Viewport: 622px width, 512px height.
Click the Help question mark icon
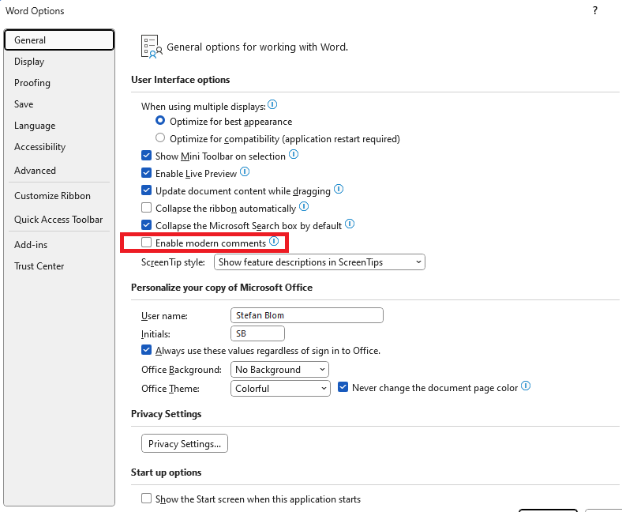595,11
